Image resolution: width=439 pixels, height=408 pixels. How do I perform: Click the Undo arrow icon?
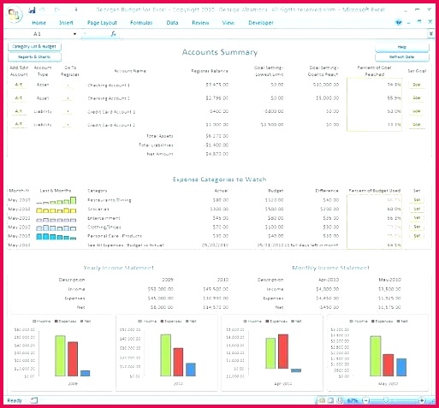43,10
